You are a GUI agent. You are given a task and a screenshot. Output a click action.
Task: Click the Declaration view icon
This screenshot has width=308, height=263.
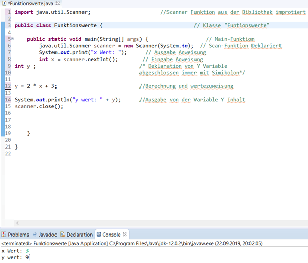[x=63, y=235]
